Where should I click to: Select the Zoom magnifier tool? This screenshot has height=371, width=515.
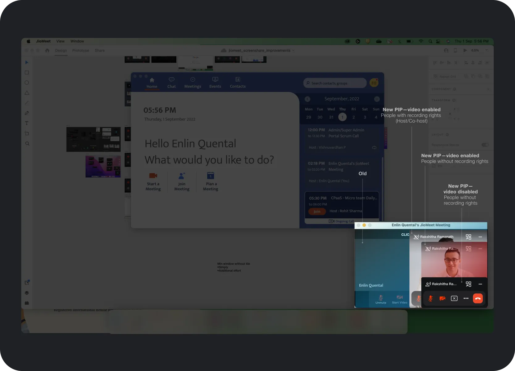point(27,143)
